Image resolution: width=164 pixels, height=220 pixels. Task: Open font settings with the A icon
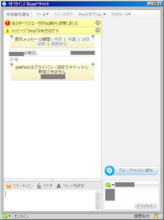(x=59, y=186)
